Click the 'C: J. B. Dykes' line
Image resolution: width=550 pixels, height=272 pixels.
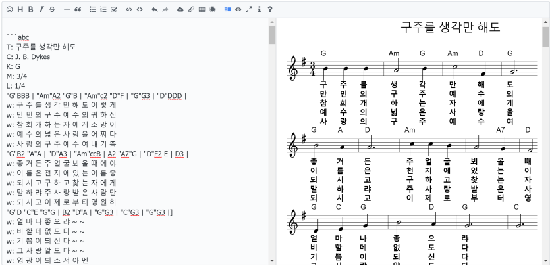(x=28, y=57)
